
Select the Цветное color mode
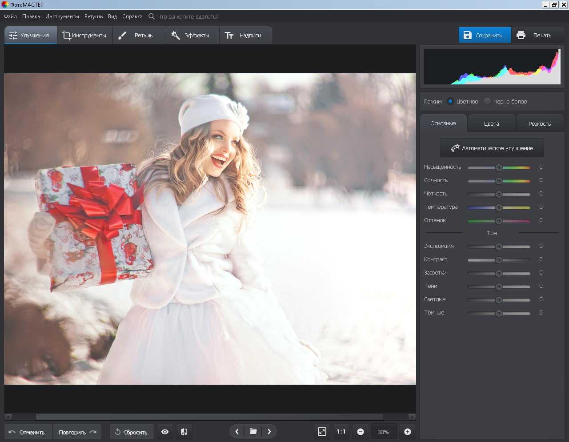pos(450,101)
